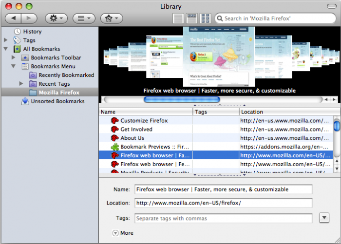Click the center Firefox page preview thumbnail

219,56
